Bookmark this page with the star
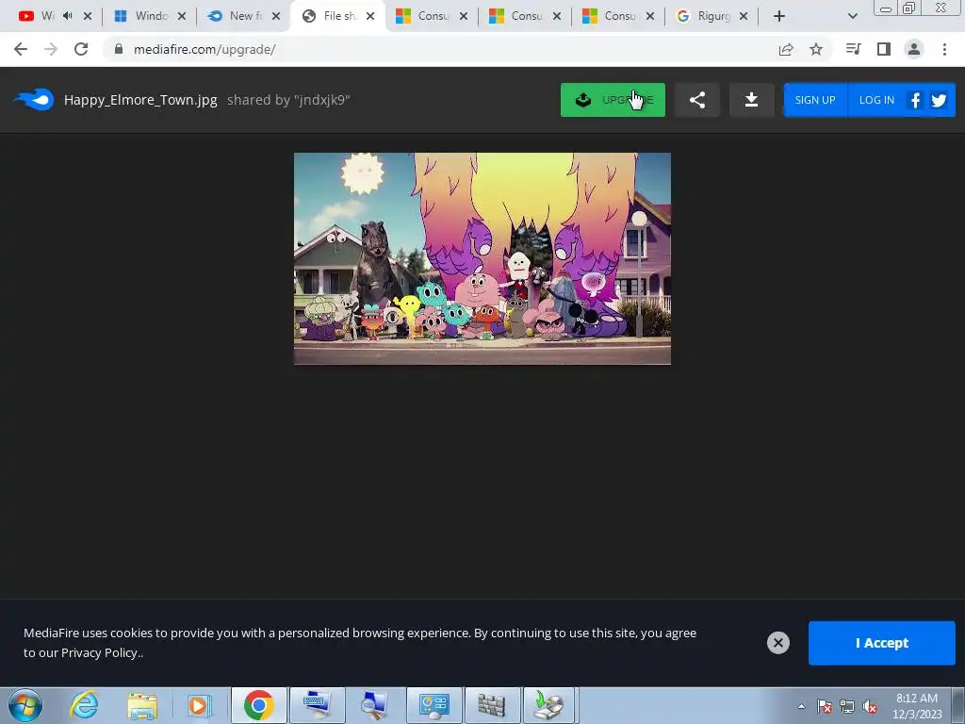 (816, 49)
